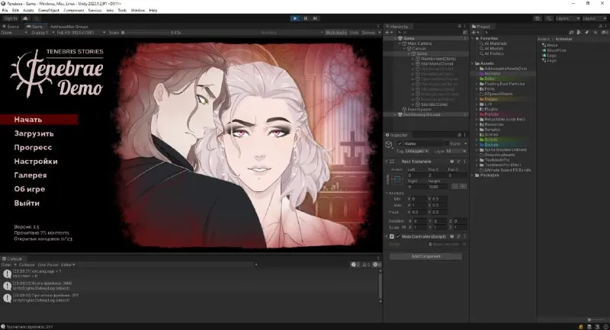The image size is (610, 330).
Task: Open the anchor presets box
Action: point(396,179)
